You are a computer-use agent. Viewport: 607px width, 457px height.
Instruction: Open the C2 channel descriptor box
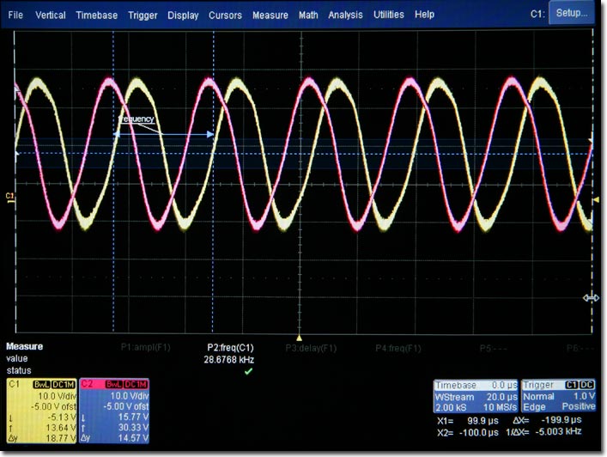tap(114, 411)
